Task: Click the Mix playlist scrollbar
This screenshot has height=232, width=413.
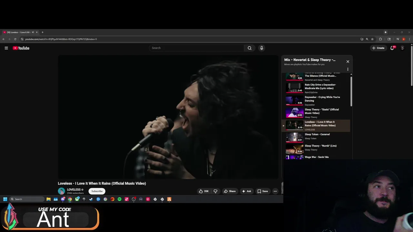Action: click(351, 91)
